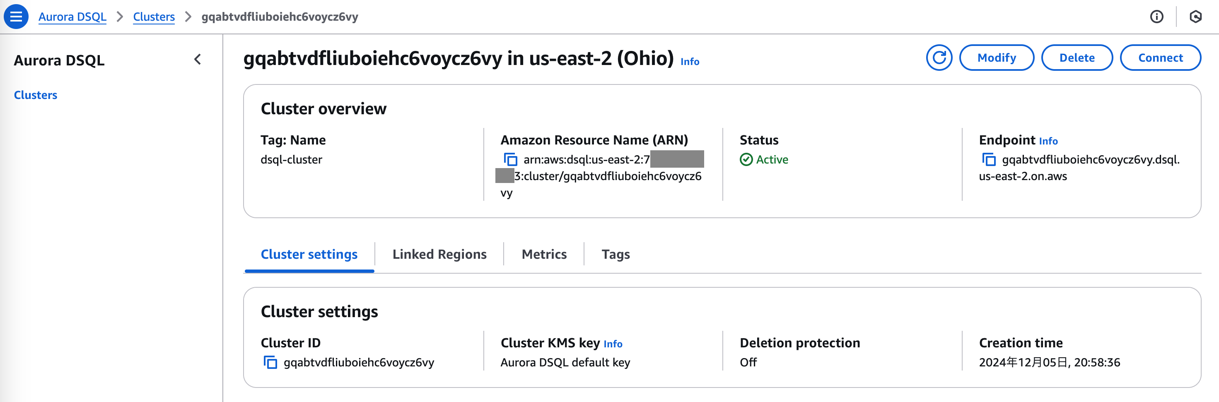Open Info link next to Endpoint
This screenshot has height=402, width=1219.
tap(1048, 141)
